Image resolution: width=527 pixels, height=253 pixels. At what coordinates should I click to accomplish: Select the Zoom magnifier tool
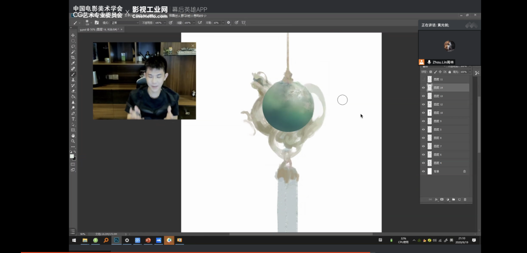pyautogui.click(x=73, y=141)
